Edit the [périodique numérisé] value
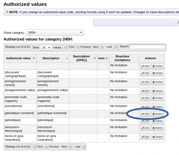This screenshot has width=179, height=155. point(145,114)
